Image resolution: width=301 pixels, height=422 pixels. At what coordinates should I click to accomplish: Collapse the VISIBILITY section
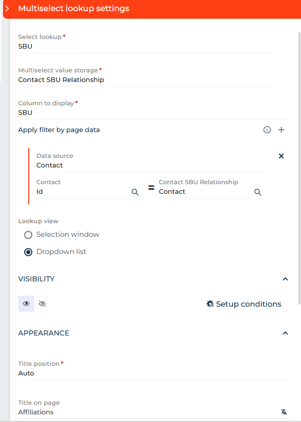click(x=285, y=279)
